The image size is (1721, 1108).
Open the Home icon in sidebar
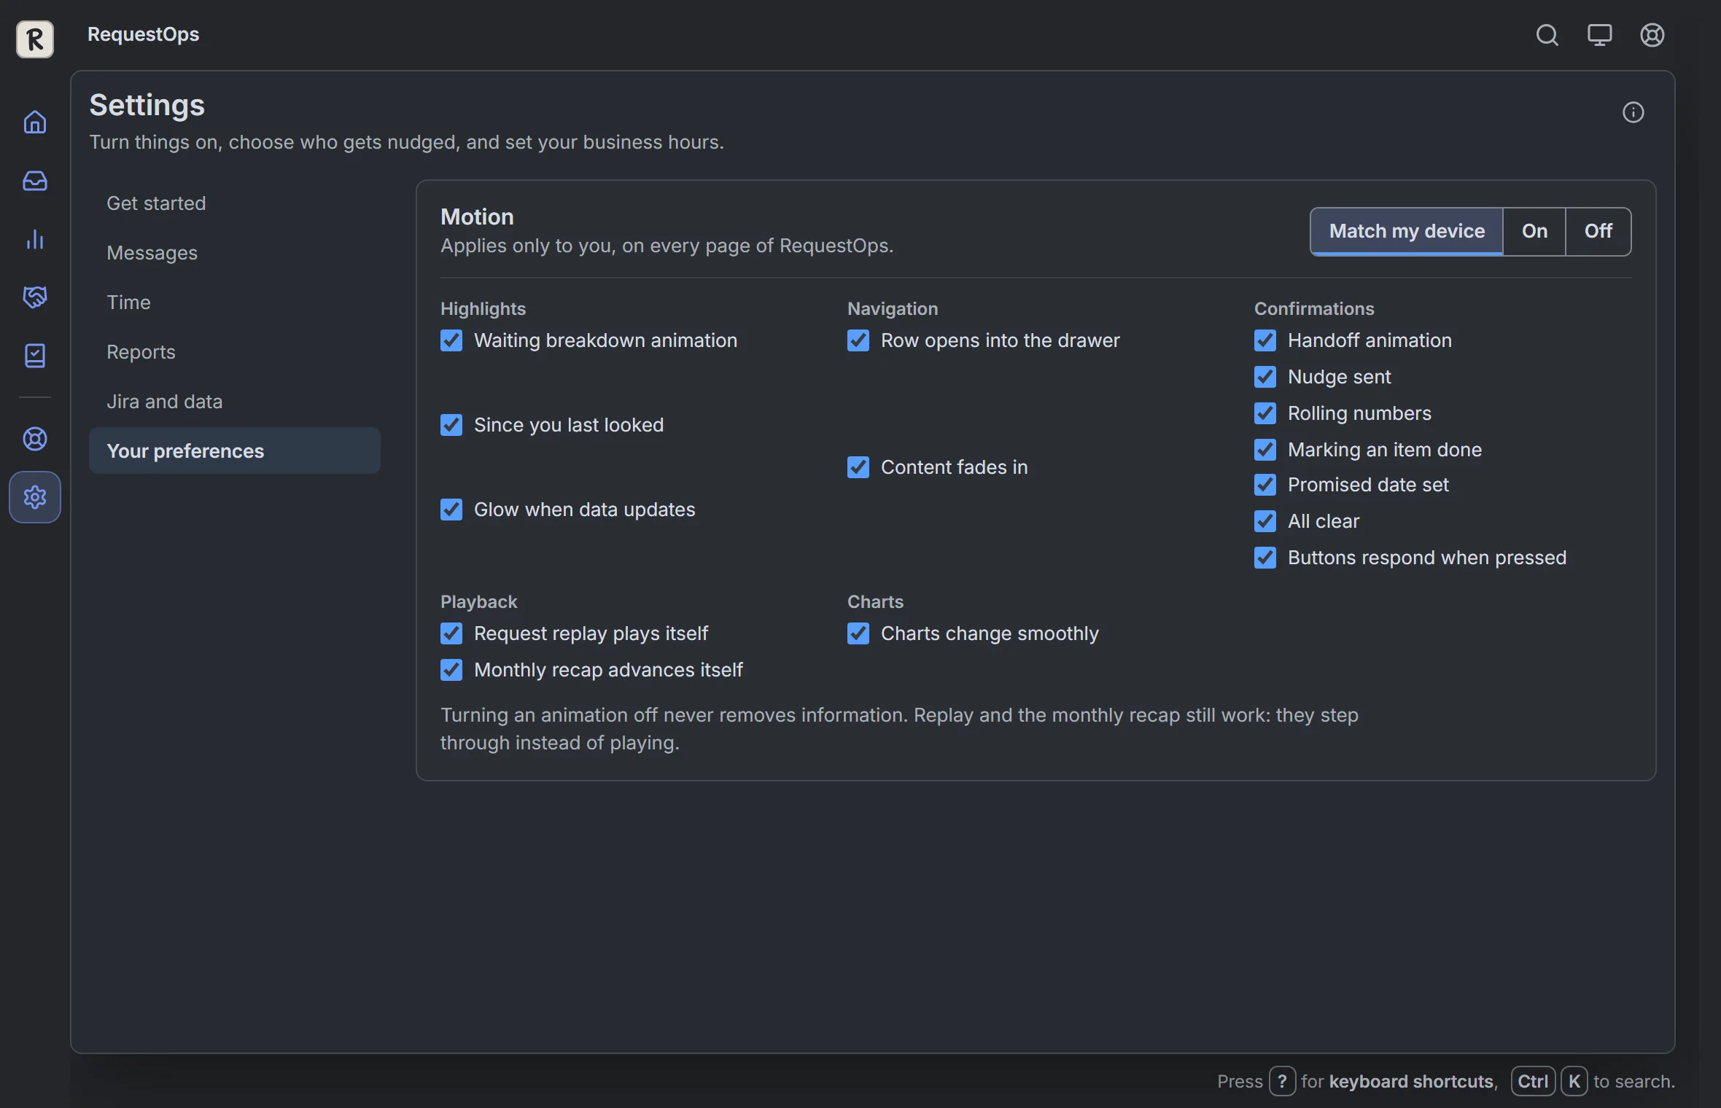click(35, 122)
